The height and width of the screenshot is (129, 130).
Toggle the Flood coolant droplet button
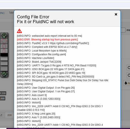pos(127,83)
